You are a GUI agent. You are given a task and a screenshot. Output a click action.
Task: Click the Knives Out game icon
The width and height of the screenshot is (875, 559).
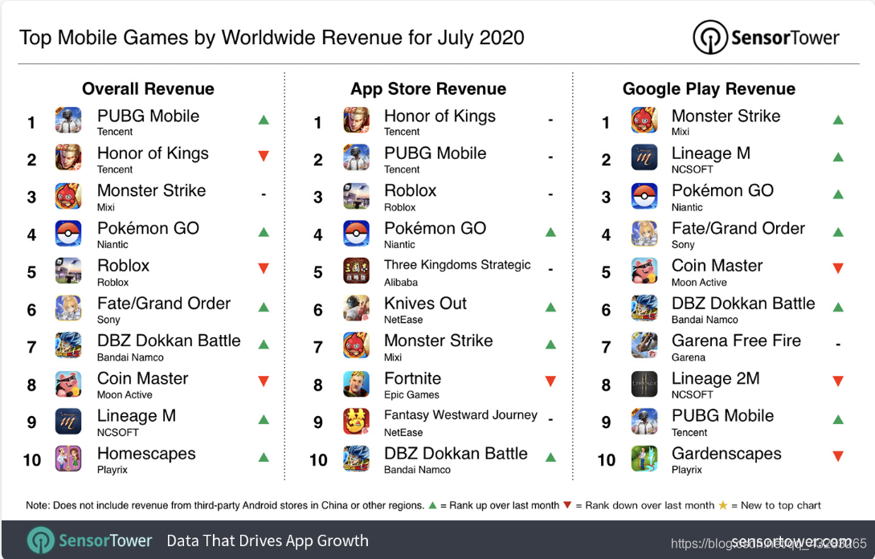[x=356, y=308]
